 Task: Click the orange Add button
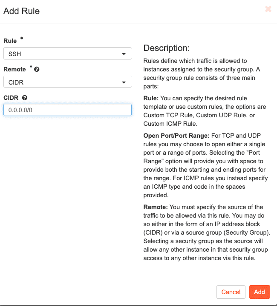tap(259, 292)
